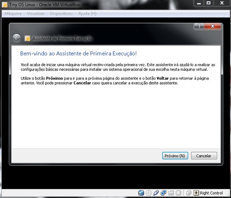Viewport: 231px width, 198px height.
Task: Click the Próximo (N) button
Action: click(x=175, y=156)
